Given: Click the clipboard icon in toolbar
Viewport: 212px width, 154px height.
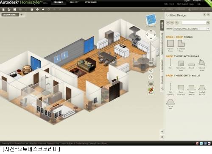Looking at the screenshot, I should pos(32,9).
